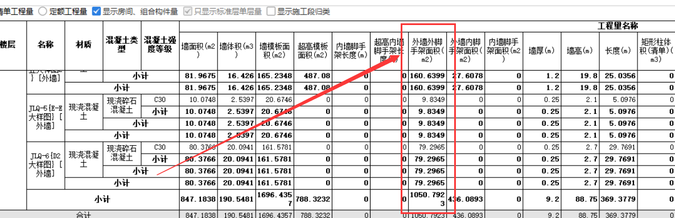This screenshot has height=218, width=675.
Task: Click 现浇混凝土 material cell for JLQ-5
Action: [84, 112]
